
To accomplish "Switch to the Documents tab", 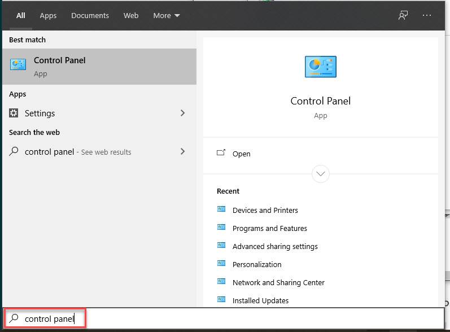I will coord(89,16).
